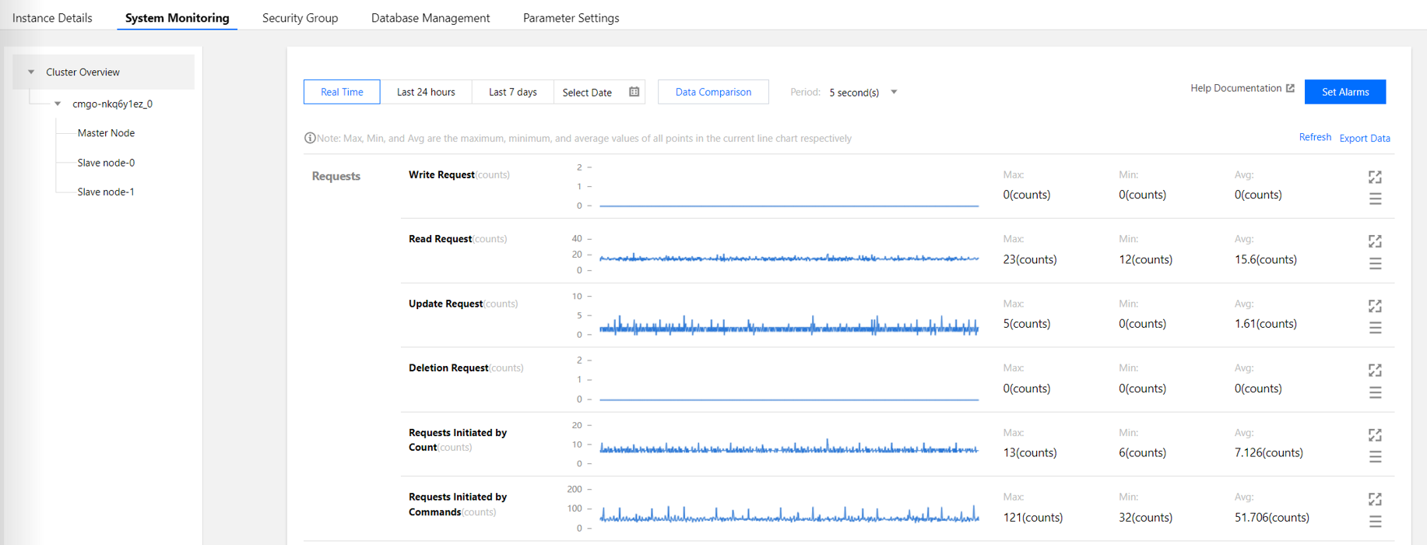The height and width of the screenshot is (545, 1427).
Task: Open the Write Request chart menu icon
Action: [1375, 199]
